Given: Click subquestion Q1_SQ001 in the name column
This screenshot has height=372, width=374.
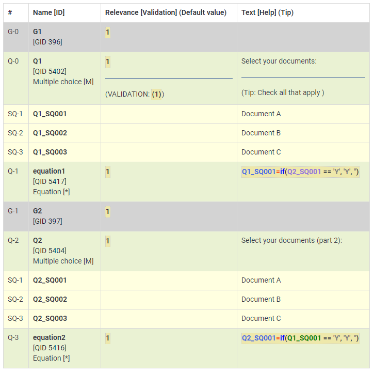Looking at the screenshot, I should (x=50, y=114).
